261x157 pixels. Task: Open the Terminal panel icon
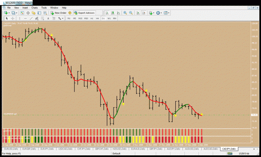[x=39, y=13]
